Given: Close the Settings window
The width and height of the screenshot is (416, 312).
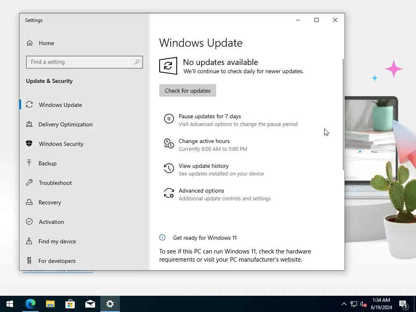Looking at the screenshot, I should (335, 20).
